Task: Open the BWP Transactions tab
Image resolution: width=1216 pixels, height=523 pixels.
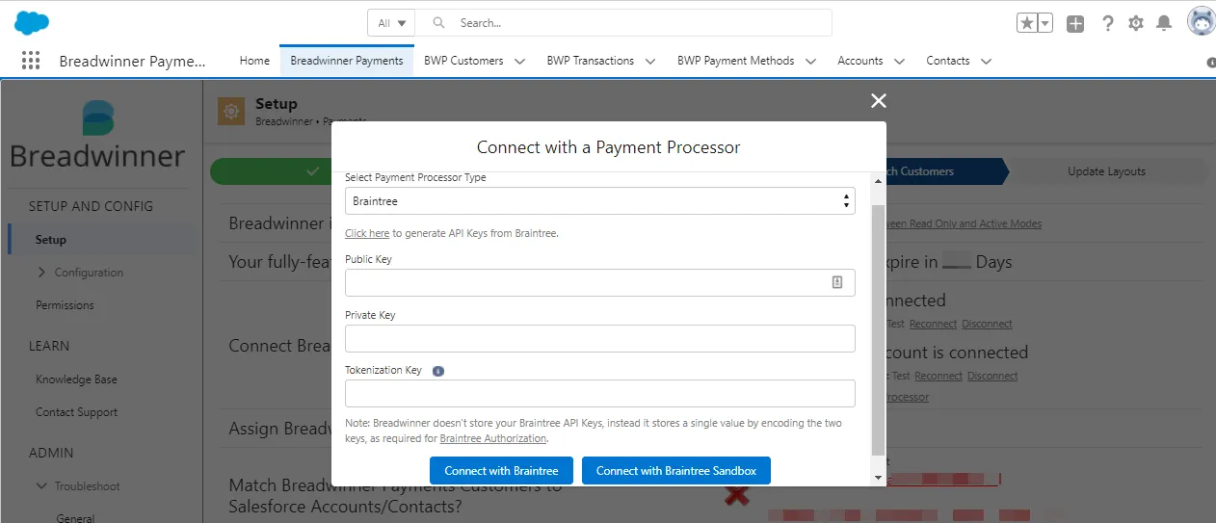Action: pyautogui.click(x=591, y=61)
